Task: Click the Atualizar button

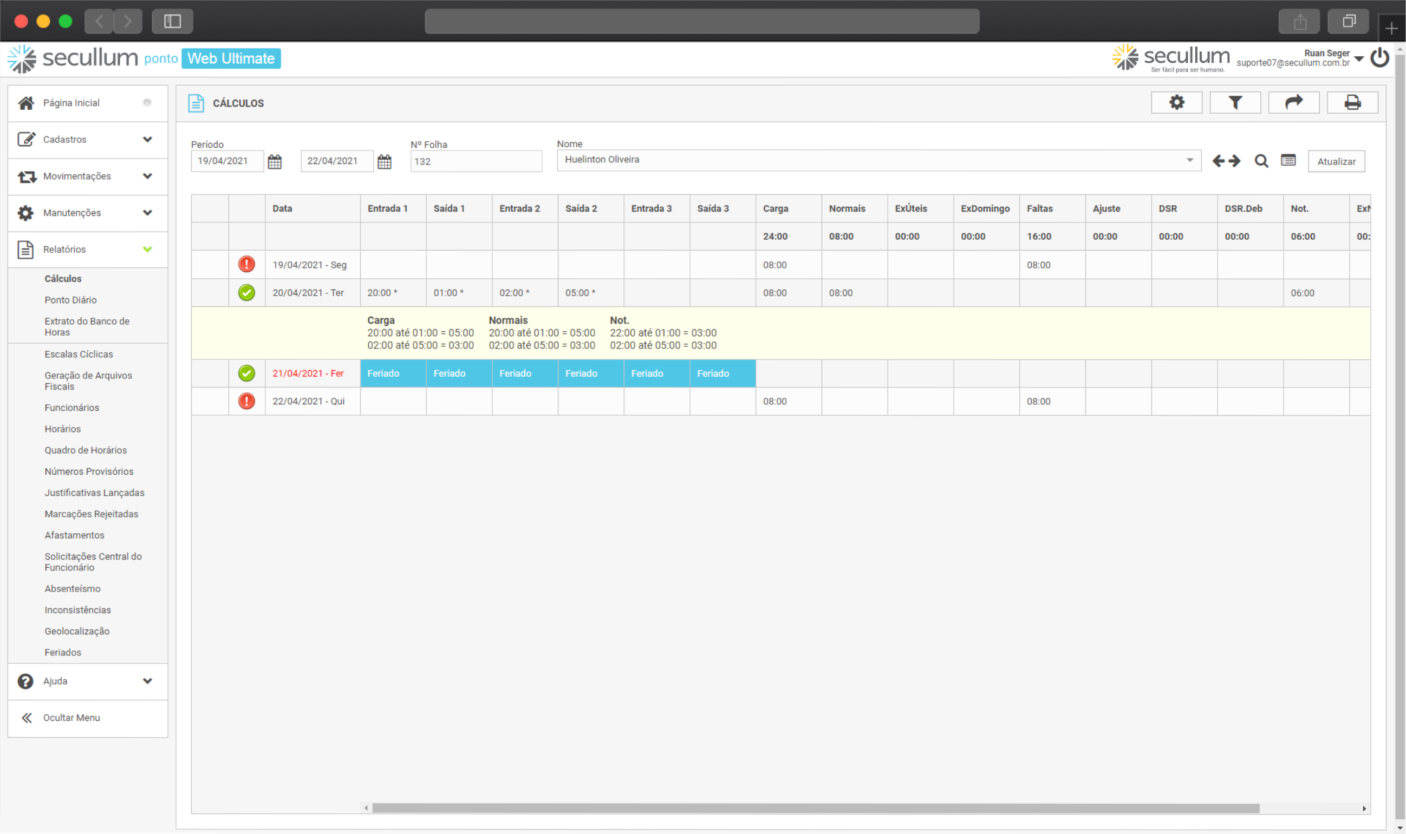Action: (1336, 162)
